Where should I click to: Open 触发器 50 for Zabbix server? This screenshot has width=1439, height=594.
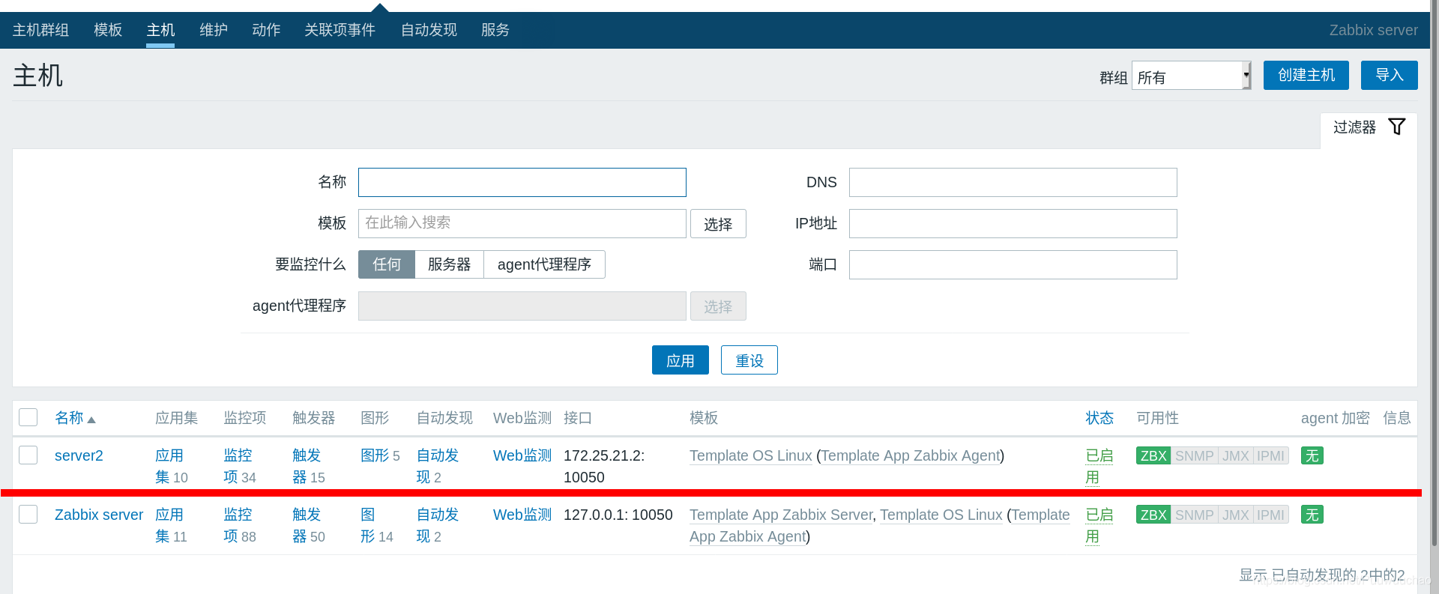coord(307,525)
